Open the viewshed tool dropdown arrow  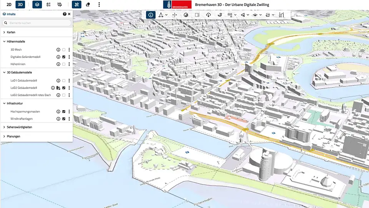pyautogui.click(x=248, y=15)
